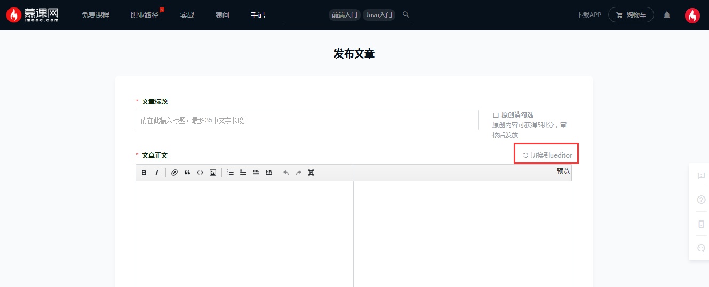
Task: Open the 职业路径 menu item
Action: coord(145,15)
